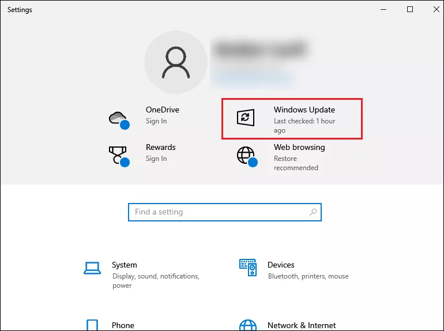The width and height of the screenshot is (444, 331).
Task: Click the OneDrive cloud icon
Action: (119, 120)
